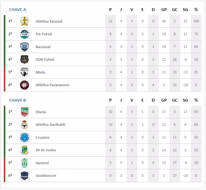Click the GDR Futsal team crest

tap(24, 59)
